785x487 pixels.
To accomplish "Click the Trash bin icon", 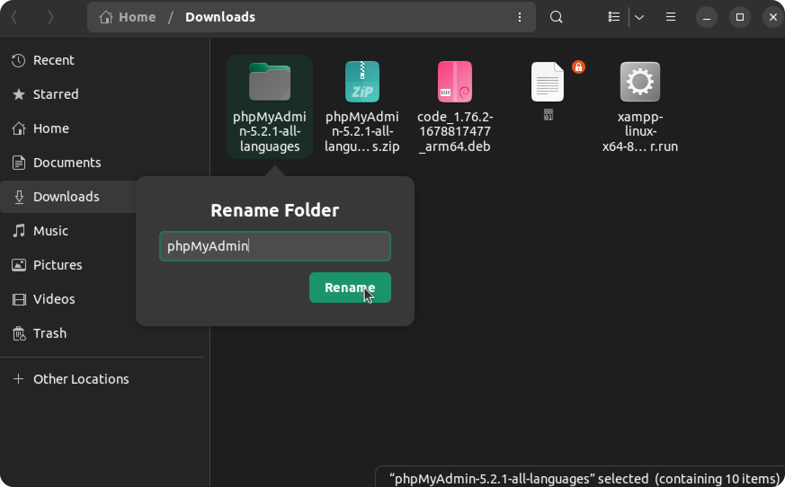I will pos(18,333).
